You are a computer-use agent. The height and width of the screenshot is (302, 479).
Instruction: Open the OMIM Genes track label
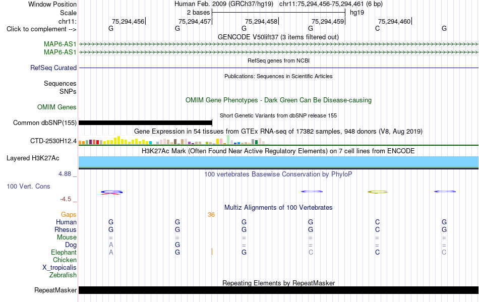pyautogui.click(x=56, y=107)
